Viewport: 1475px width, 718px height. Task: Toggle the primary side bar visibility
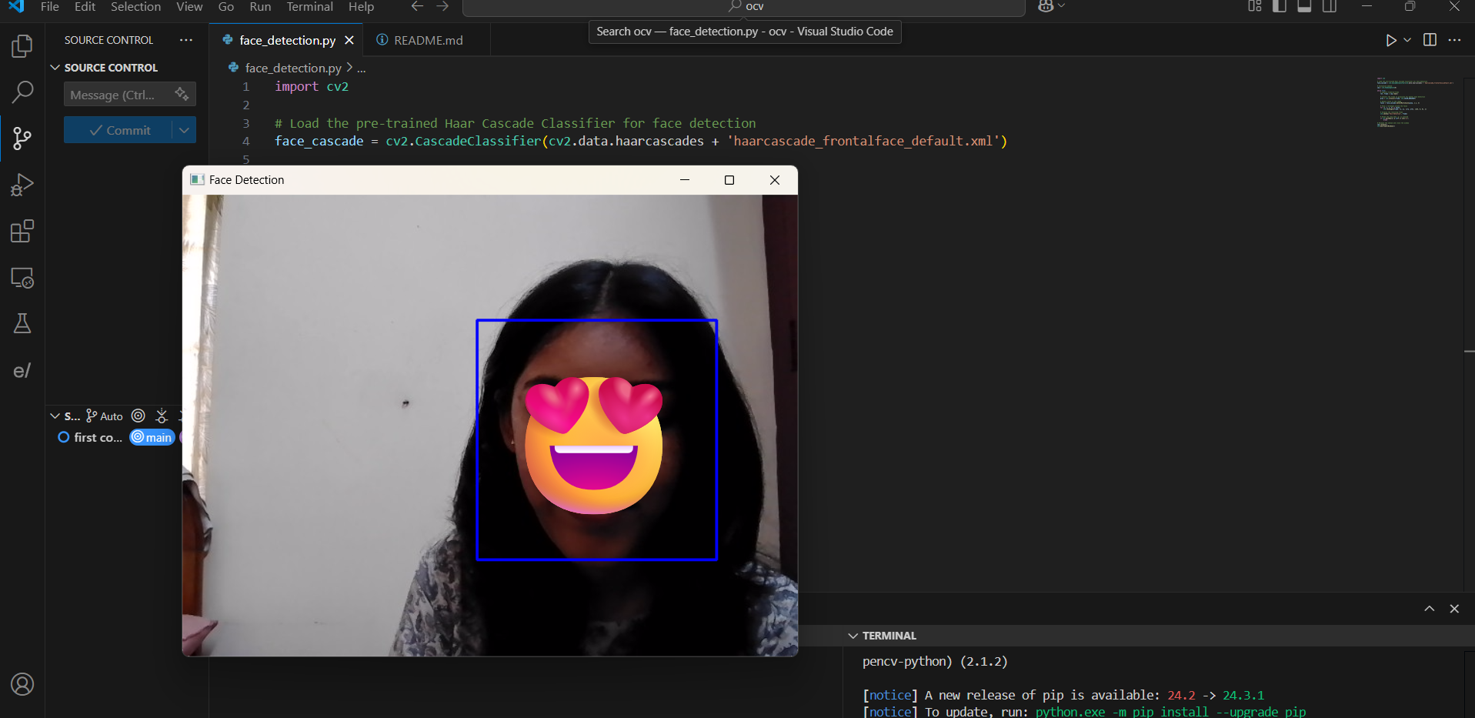[x=1280, y=6]
